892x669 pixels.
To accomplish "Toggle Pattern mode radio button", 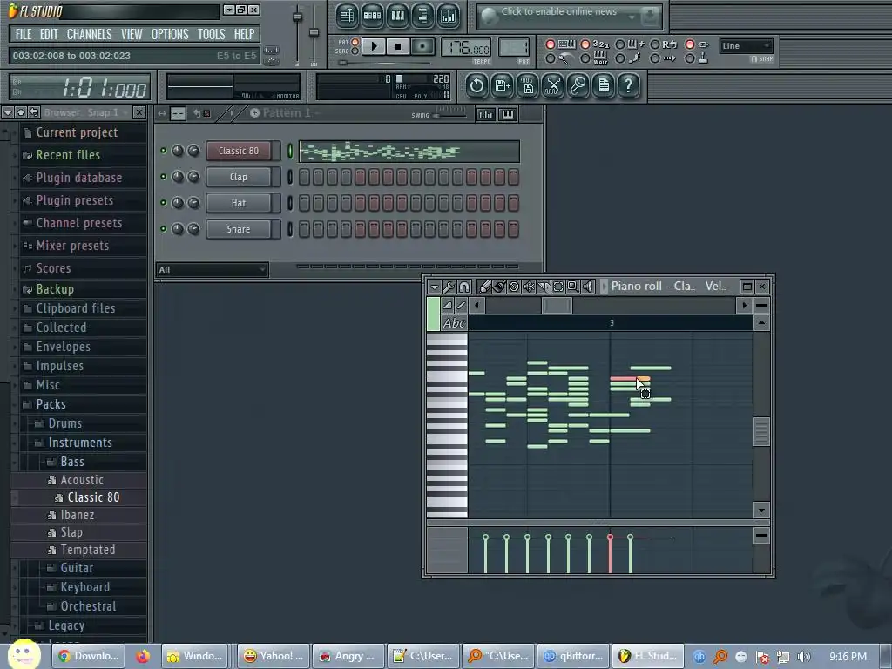I will (355, 42).
